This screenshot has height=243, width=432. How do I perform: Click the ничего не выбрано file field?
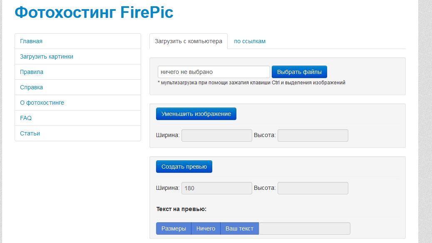214,72
